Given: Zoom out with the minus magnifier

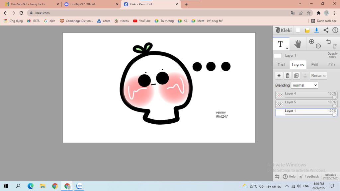Looking at the screenshot, I should [318, 46].
